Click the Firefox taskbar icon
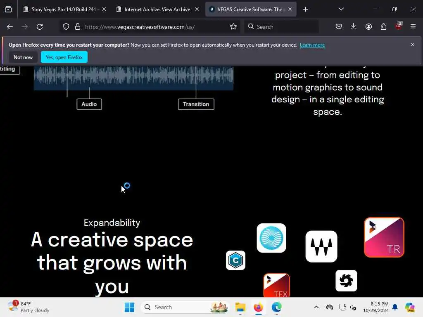Screen dimensions: 423x317 click(x=258, y=307)
